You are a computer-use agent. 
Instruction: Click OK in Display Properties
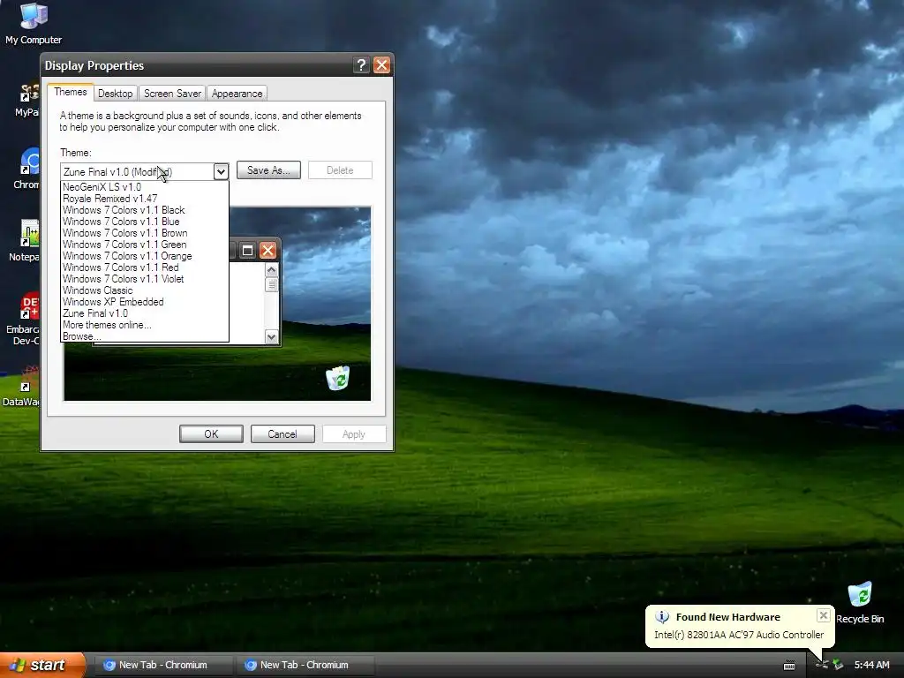(x=211, y=434)
